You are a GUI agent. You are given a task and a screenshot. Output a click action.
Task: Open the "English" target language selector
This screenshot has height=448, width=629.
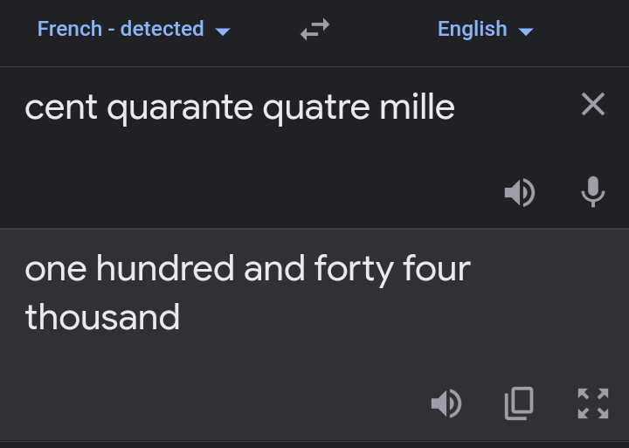click(472, 29)
